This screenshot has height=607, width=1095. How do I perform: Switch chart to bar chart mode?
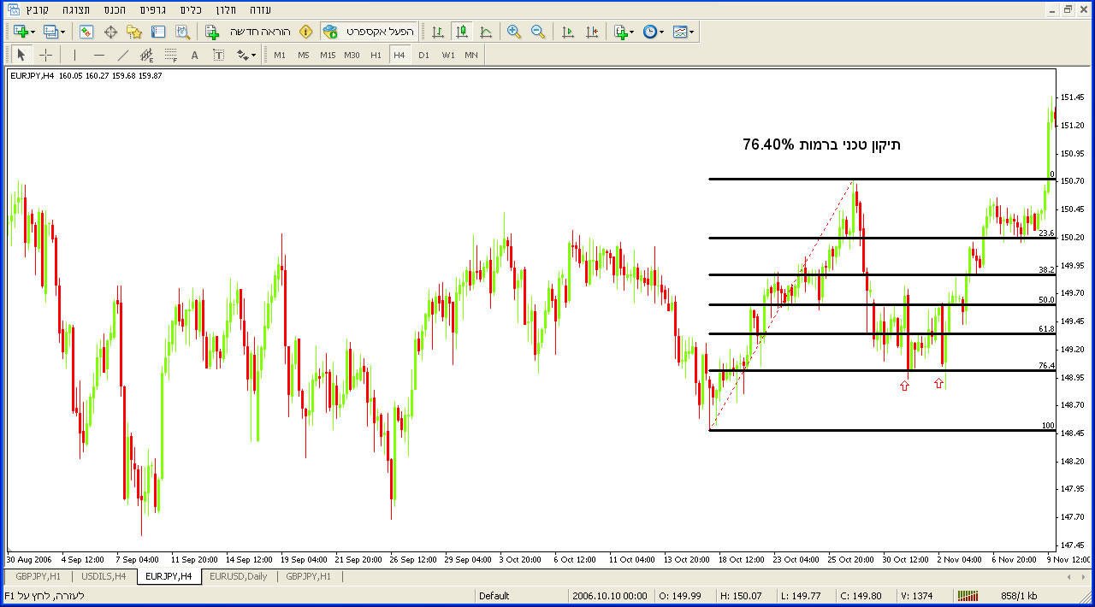click(x=438, y=32)
